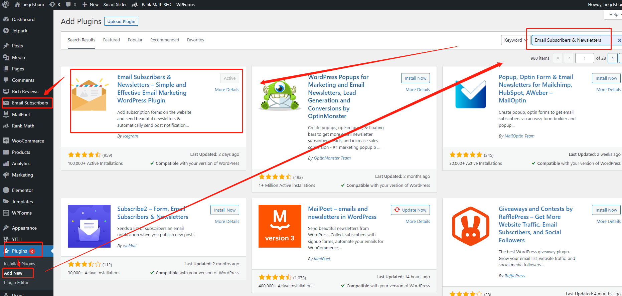Select the Search Results tab

82,40
